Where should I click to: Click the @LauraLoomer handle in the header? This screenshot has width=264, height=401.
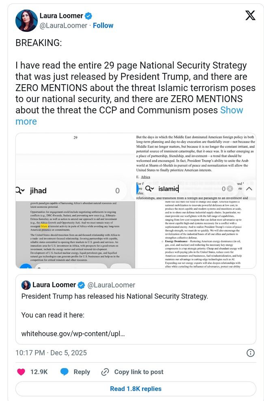(x=63, y=26)
